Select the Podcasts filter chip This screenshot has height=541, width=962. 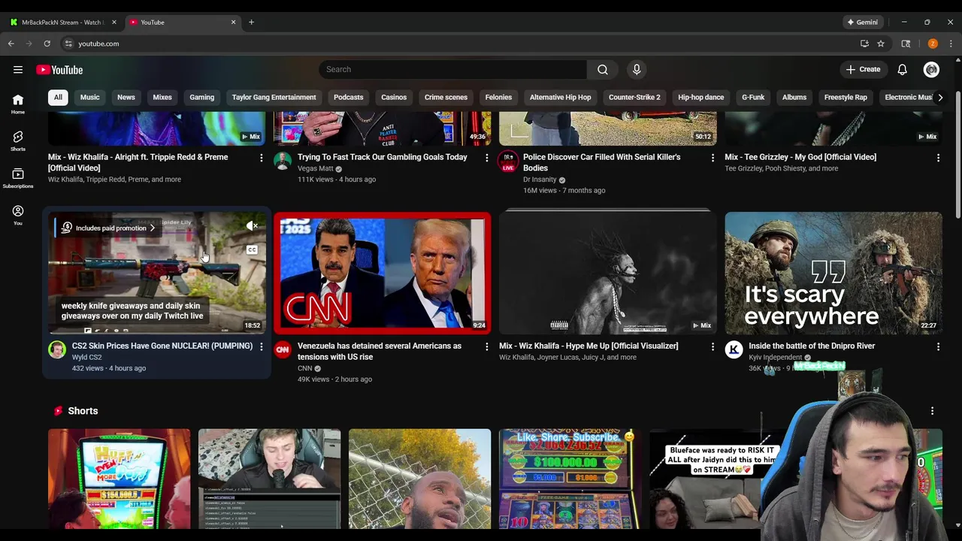pos(348,98)
